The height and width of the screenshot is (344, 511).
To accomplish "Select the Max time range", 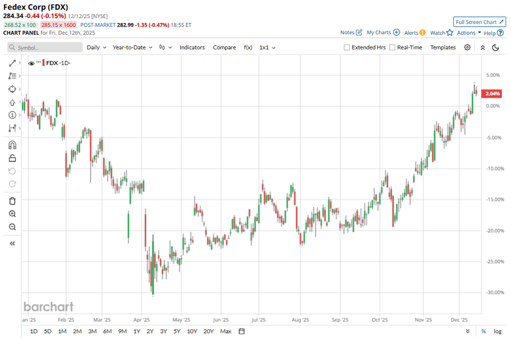I will coord(226,332).
